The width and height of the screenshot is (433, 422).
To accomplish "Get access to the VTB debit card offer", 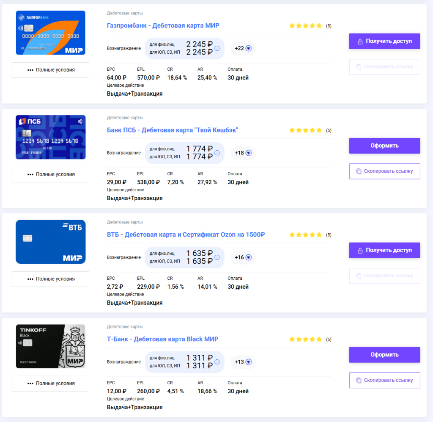I will click(x=384, y=250).
